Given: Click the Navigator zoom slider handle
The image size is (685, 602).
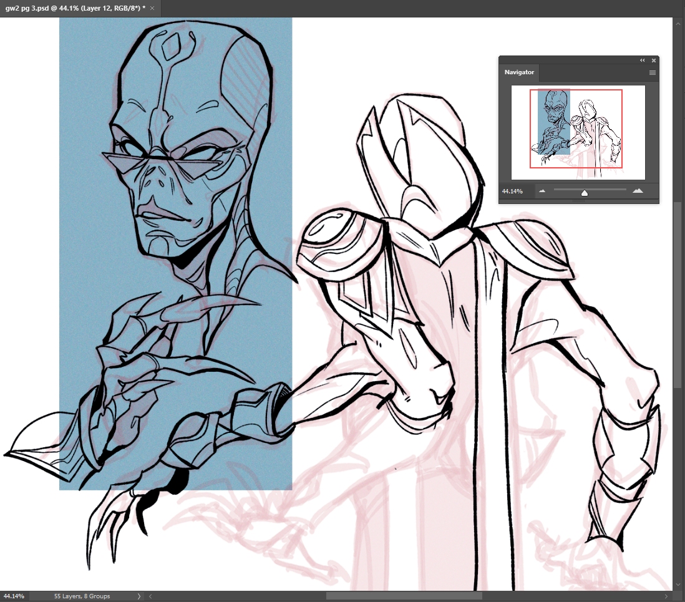Looking at the screenshot, I should click(x=585, y=193).
